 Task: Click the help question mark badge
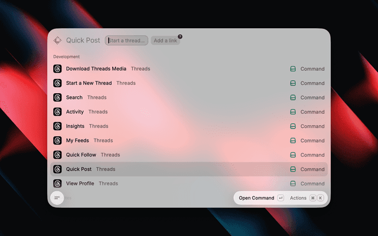(180, 37)
